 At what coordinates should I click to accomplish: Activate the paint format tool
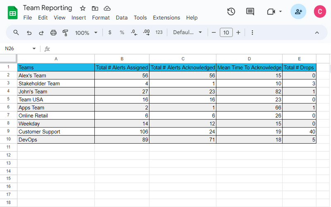[65, 33]
